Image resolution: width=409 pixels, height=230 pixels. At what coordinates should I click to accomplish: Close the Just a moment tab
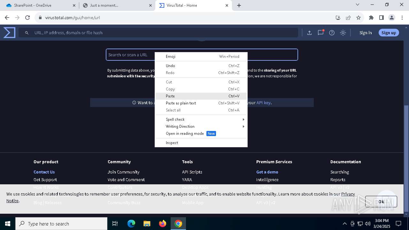tap(150, 5)
